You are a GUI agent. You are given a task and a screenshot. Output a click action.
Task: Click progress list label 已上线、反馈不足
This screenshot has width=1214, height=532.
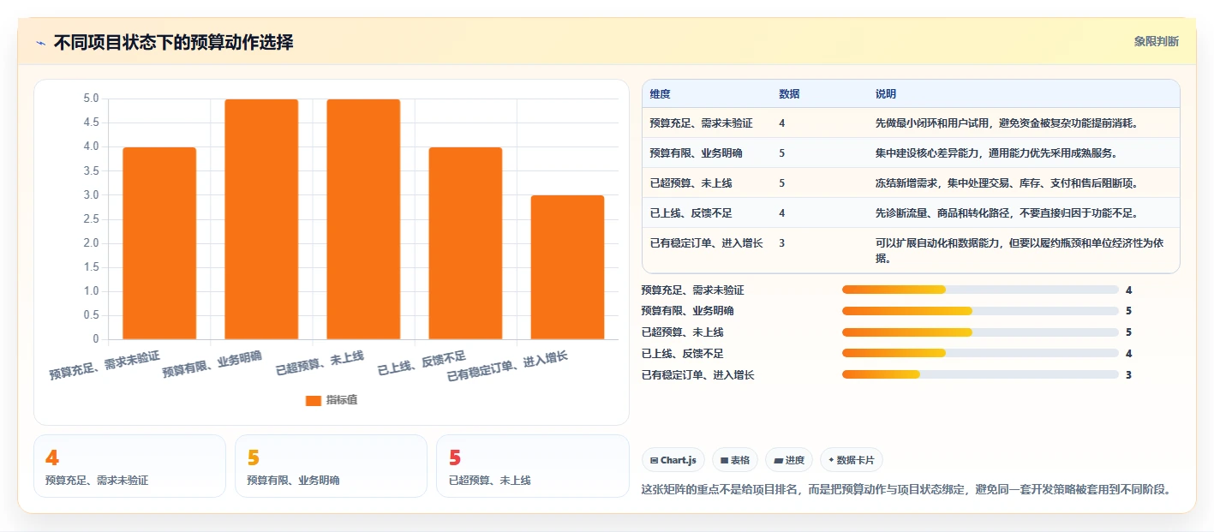point(682,354)
